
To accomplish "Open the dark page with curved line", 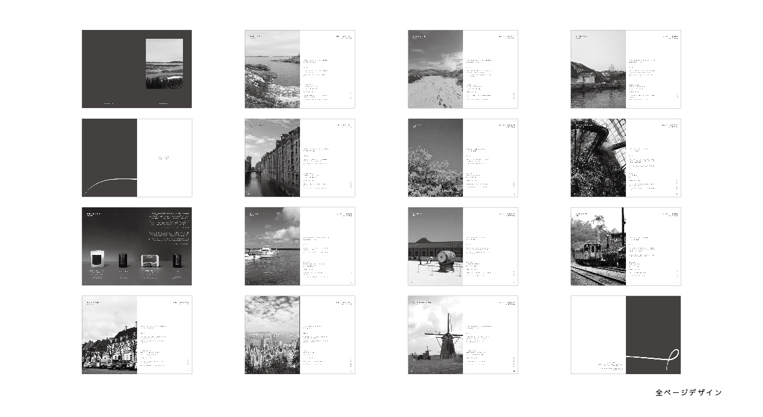I will coord(136,158).
